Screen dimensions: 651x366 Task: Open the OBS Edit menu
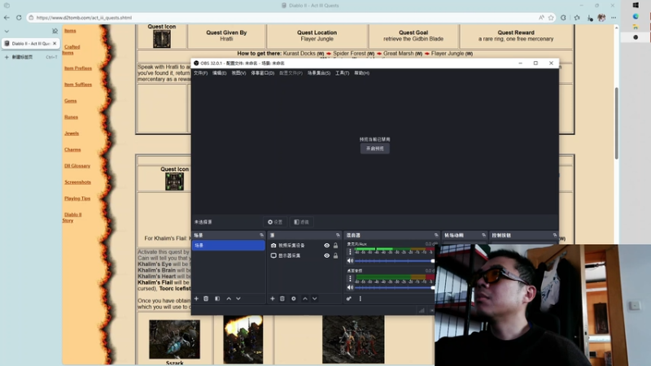tap(219, 73)
